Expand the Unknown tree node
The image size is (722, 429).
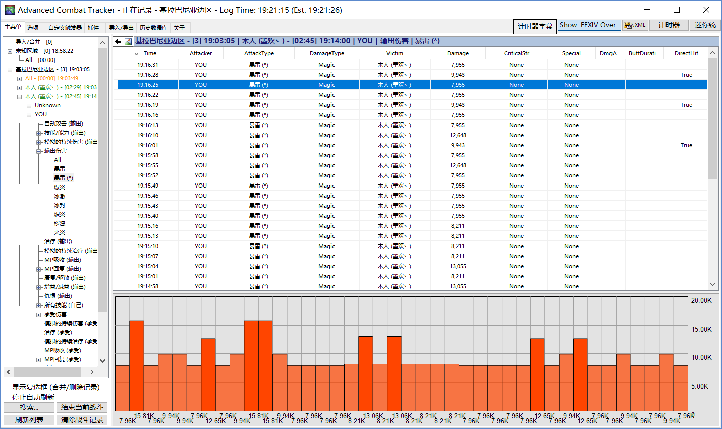click(29, 106)
